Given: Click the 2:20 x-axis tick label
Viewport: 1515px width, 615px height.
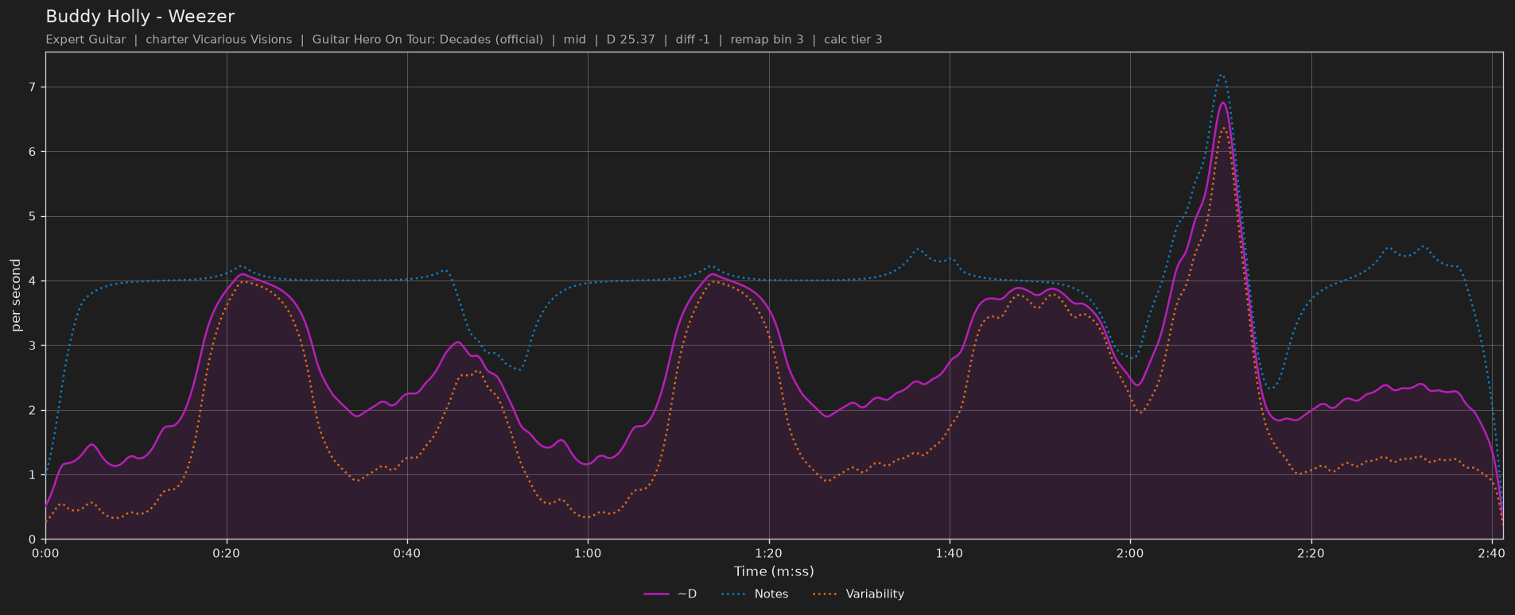Looking at the screenshot, I should [1311, 553].
